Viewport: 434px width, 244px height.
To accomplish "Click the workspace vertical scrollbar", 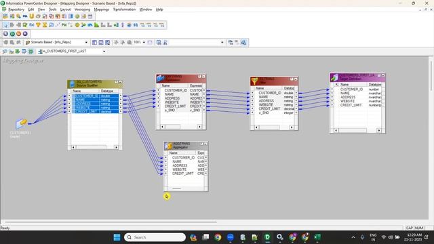I will (431, 75).
